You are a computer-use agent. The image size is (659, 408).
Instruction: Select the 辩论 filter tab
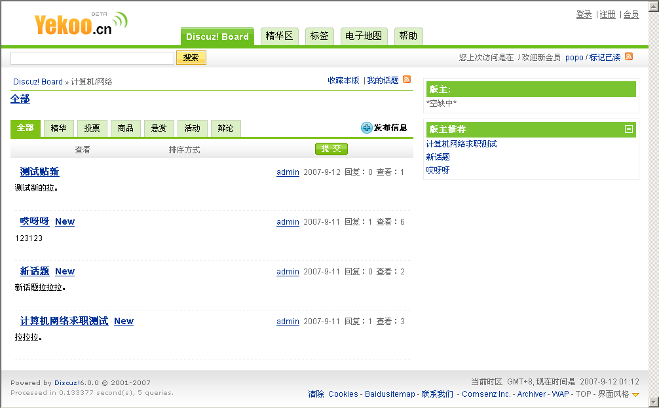226,128
